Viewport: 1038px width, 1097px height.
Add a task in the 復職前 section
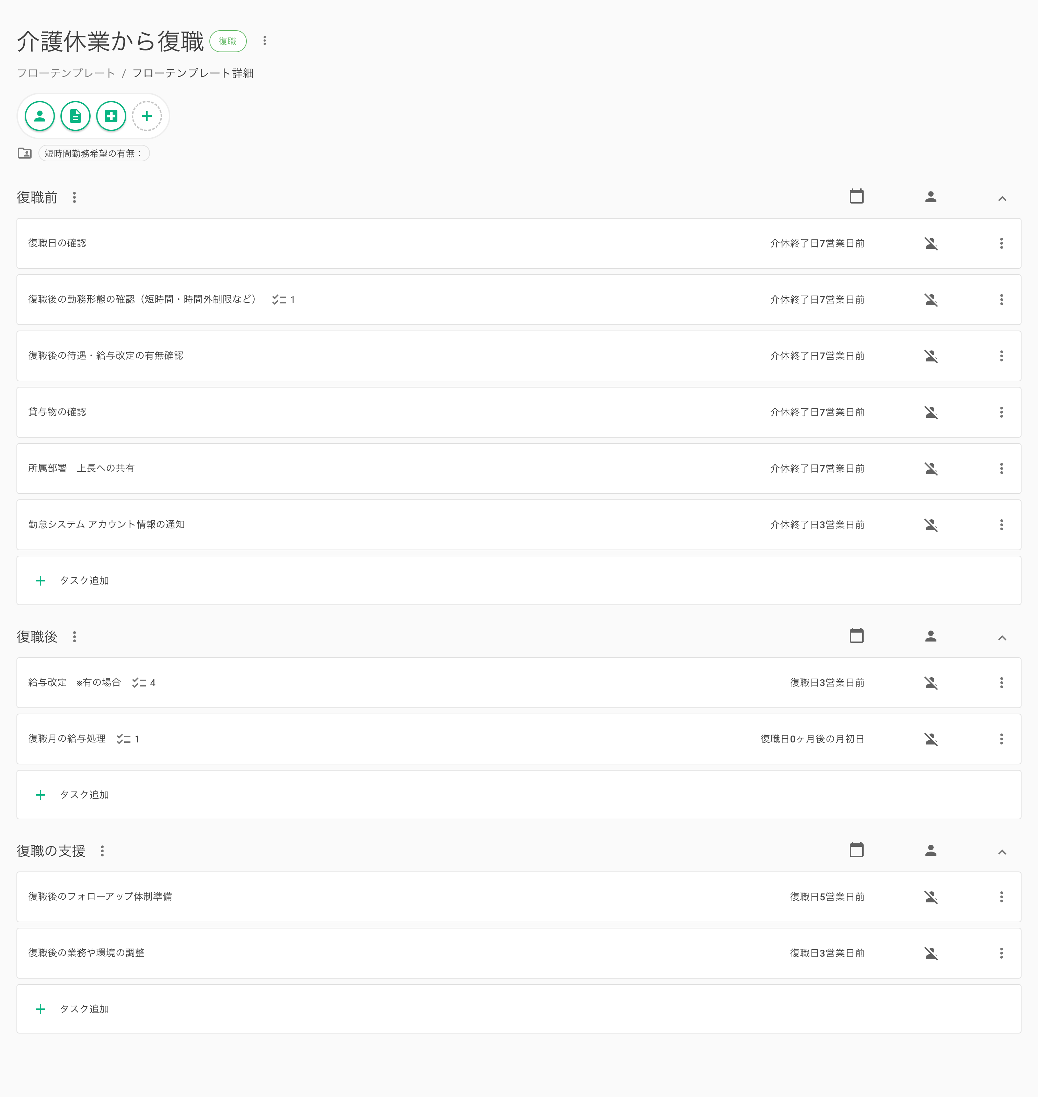click(518, 581)
